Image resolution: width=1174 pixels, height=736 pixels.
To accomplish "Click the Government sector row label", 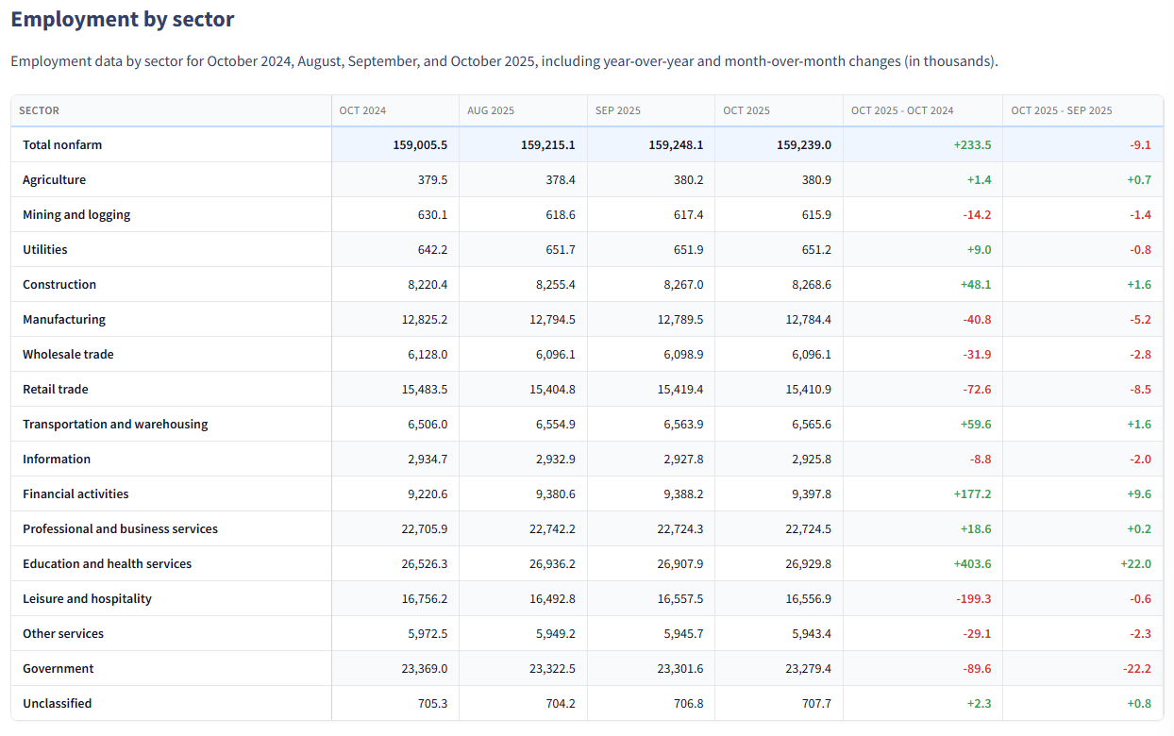I will (59, 669).
